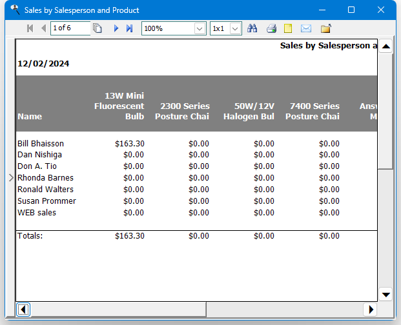Click the yellow note page icon
Screen dimensions: 401x325
click(x=288, y=28)
